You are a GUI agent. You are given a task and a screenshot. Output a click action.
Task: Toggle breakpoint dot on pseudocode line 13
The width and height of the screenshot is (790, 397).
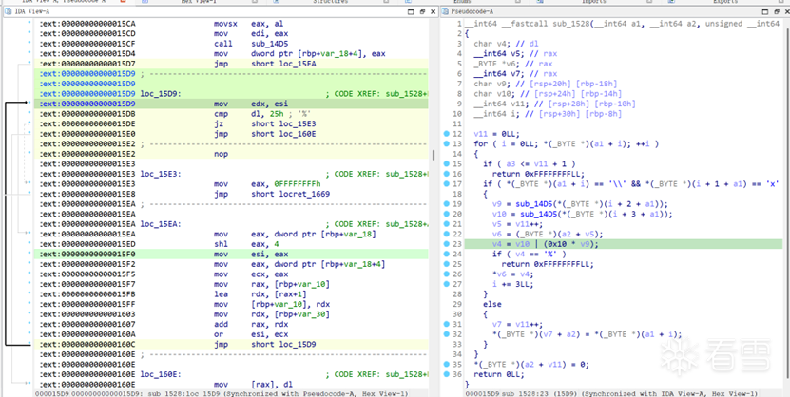pos(447,144)
